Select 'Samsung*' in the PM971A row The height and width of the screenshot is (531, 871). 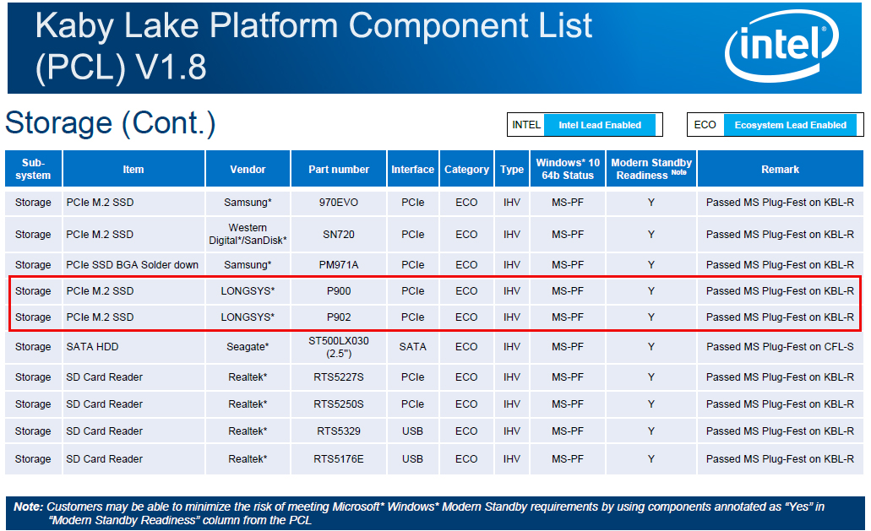pos(248,265)
